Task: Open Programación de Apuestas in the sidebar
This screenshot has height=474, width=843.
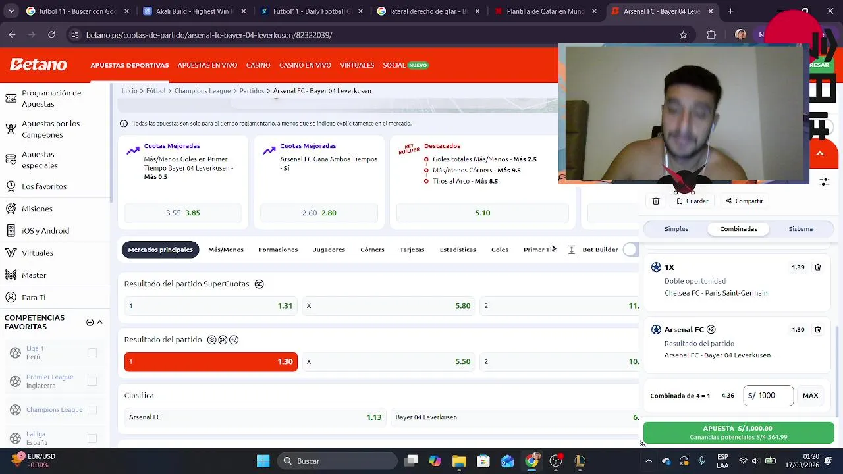Action: click(51, 98)
